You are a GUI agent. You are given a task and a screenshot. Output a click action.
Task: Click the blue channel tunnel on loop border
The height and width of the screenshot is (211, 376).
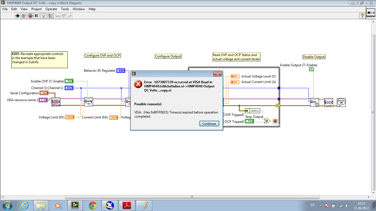click(x=279, y=88)
